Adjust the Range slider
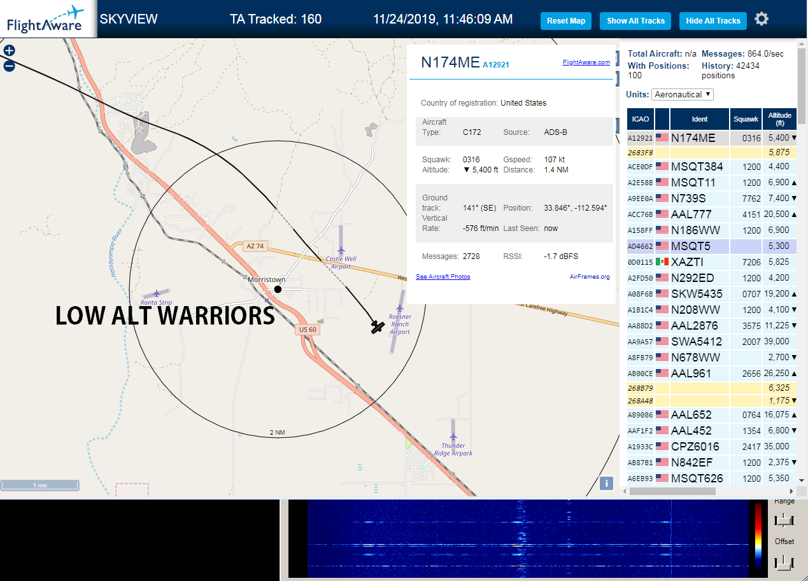808x581 pixels. click(x=784, y=521)
